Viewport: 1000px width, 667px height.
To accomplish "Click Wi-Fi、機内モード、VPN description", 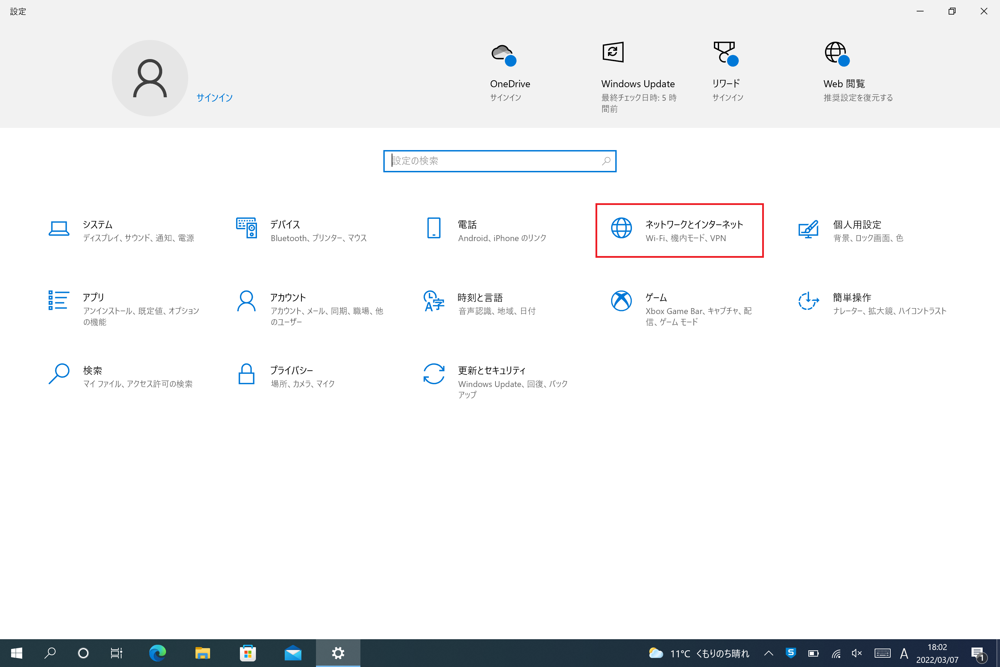I will pos(686,238).
